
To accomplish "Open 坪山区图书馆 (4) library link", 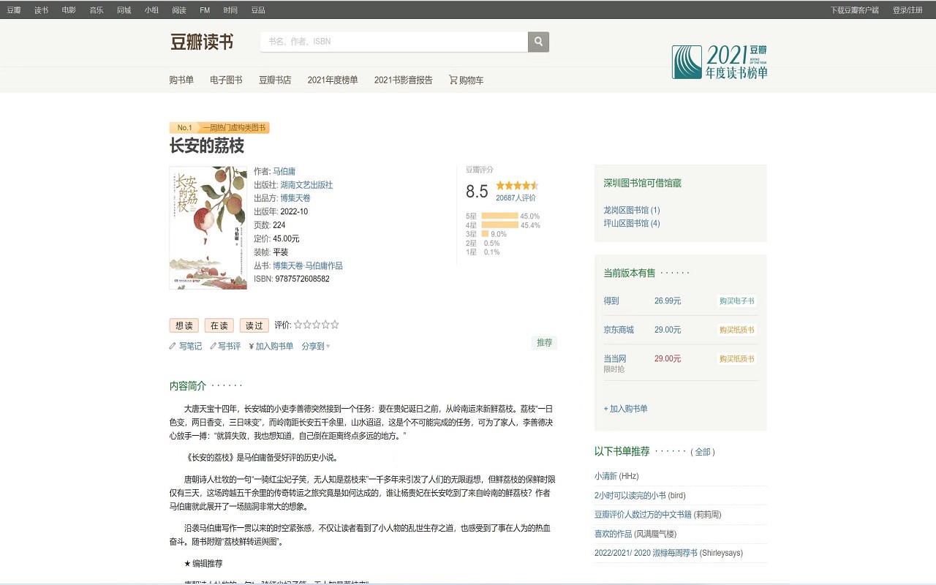I will (x=632, y=223).
